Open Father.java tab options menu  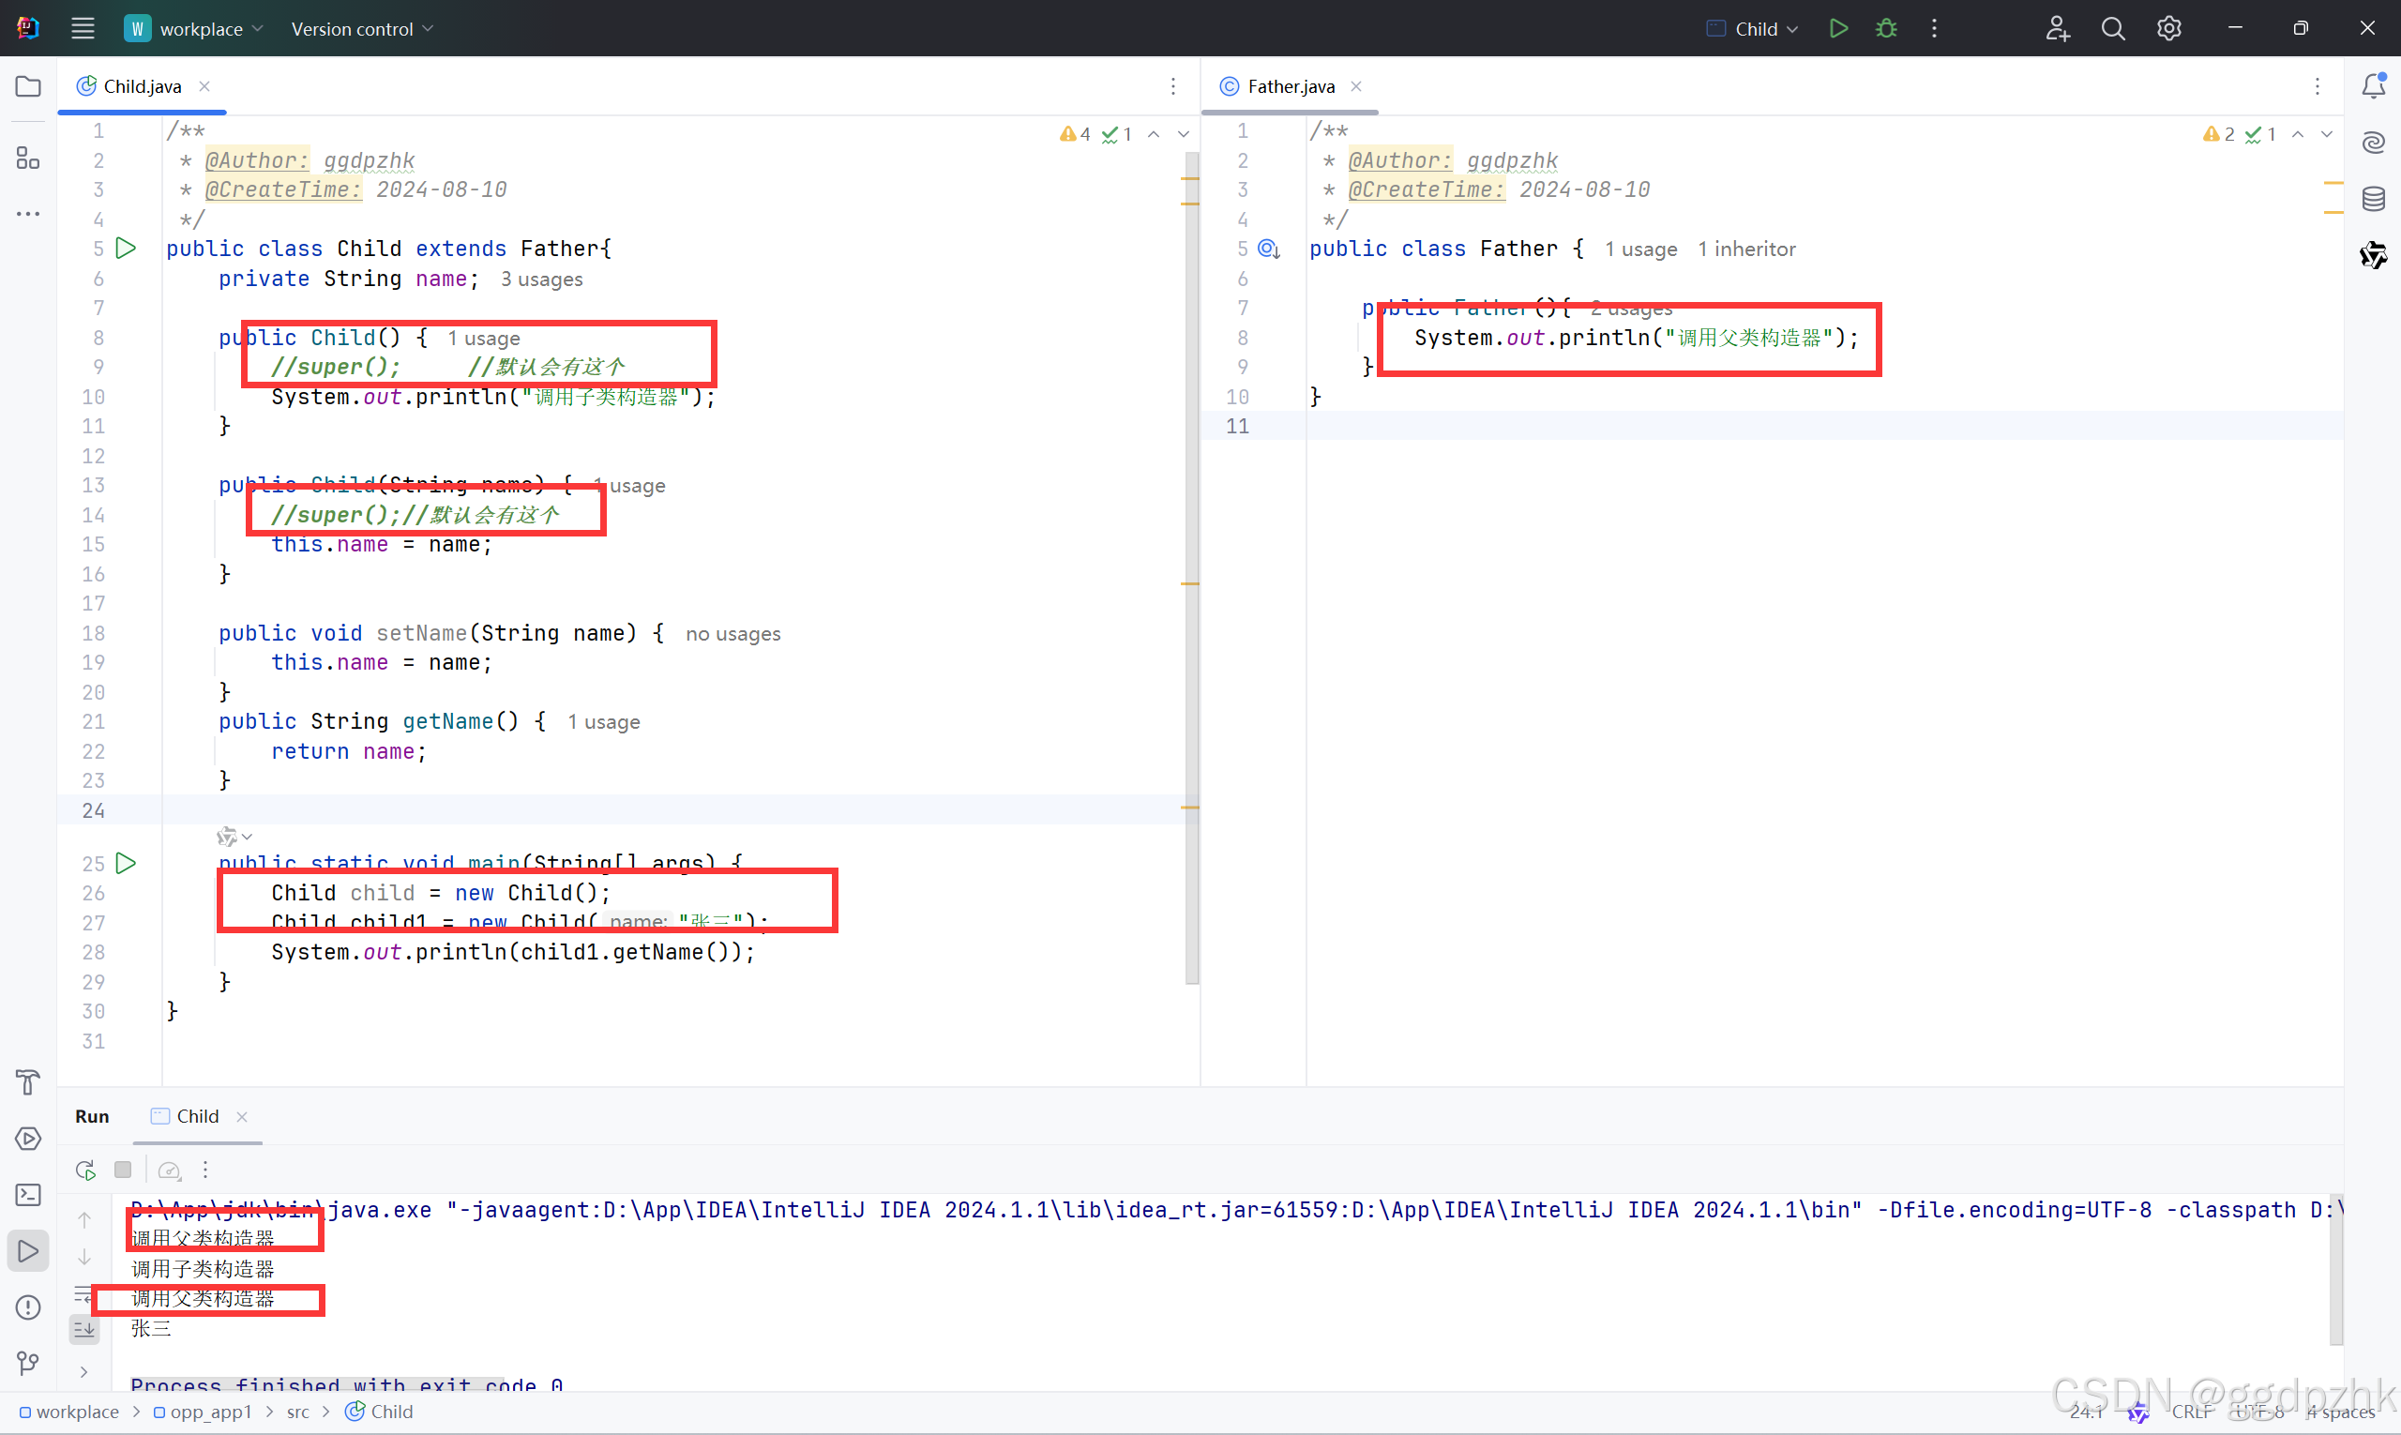(x=2317, y=86)
